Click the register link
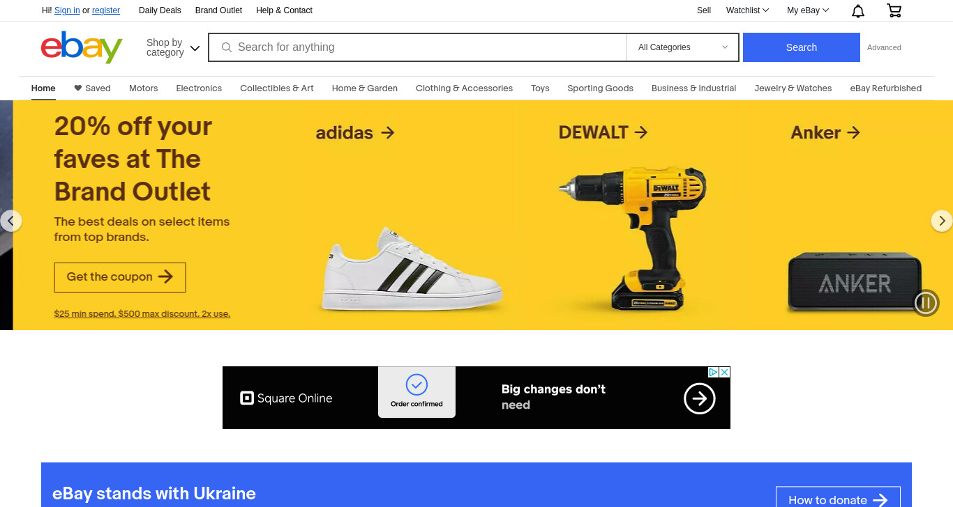 106,10
